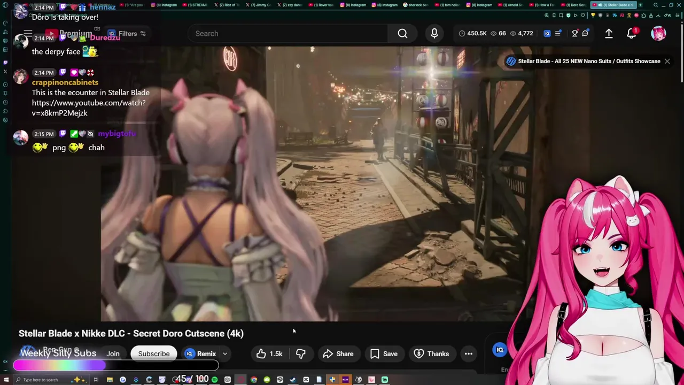Open a new browser tab with plus
684x385 pixels.
640,5
